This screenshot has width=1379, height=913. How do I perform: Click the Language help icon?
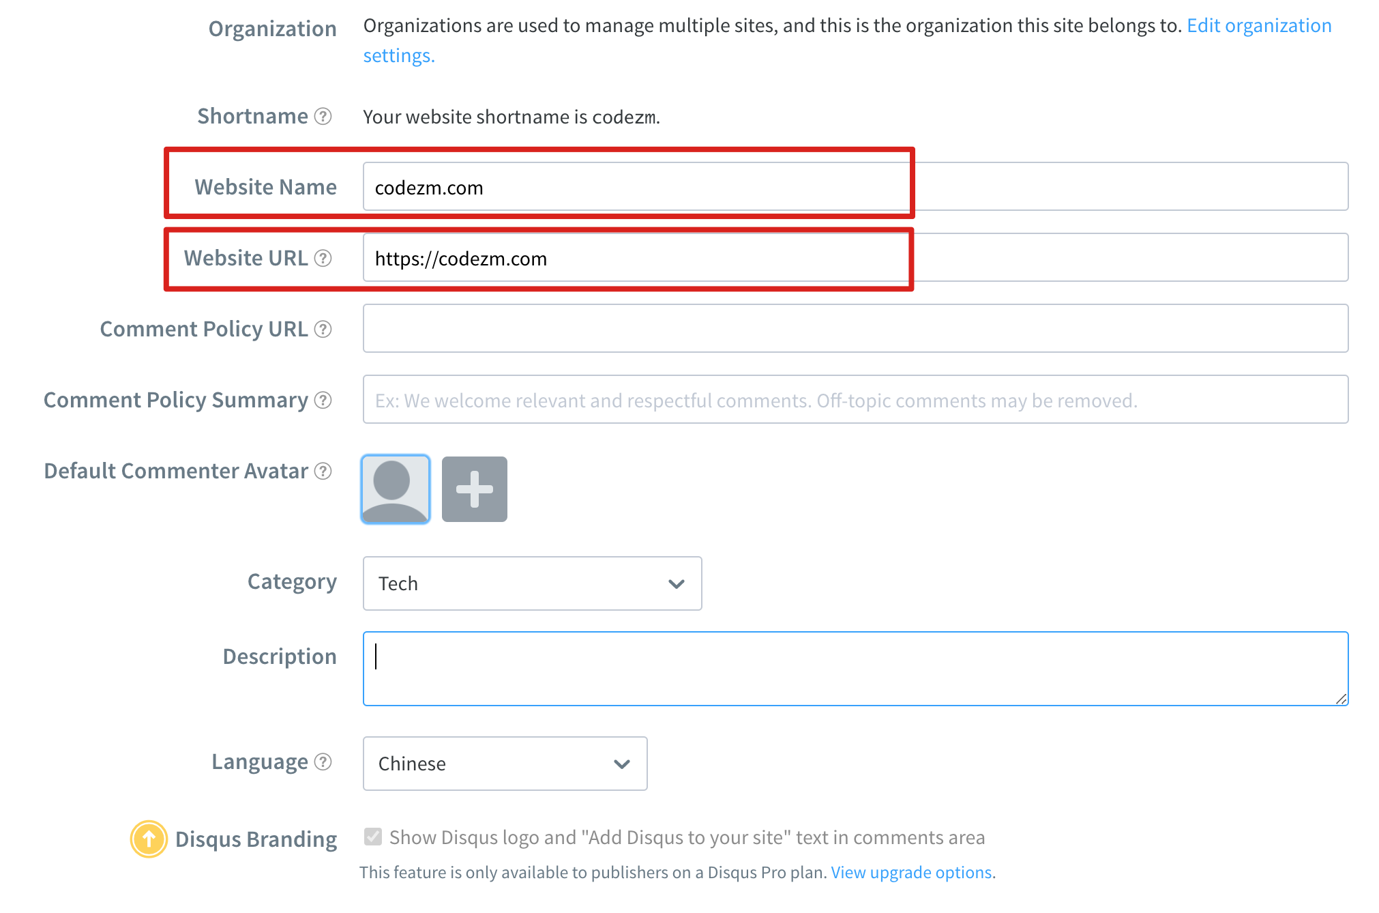323,762
